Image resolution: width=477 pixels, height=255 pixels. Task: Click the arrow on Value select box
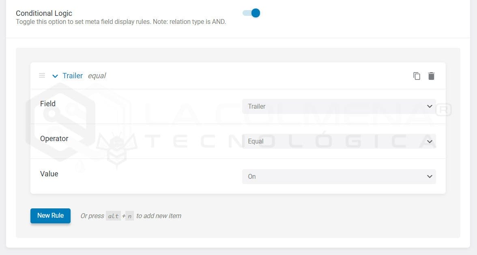click(x=430, y=176)
